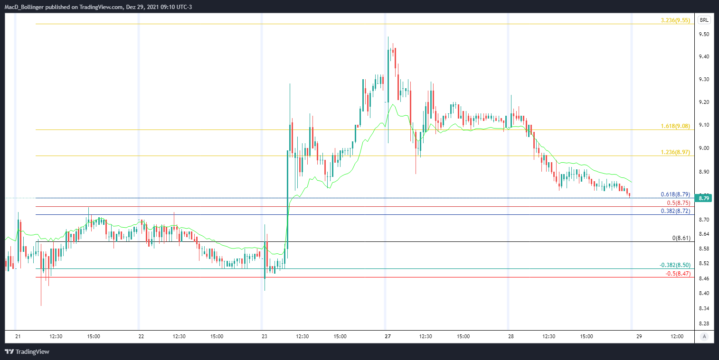Click date label 29 on time axis
Image resolution: width=719 pixels, height=360 pixels.
(x=639, y=337)
